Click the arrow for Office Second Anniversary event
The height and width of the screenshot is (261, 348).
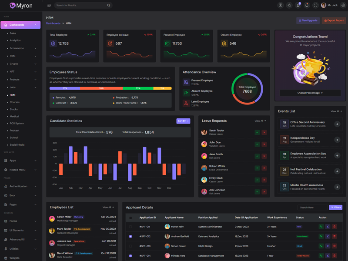click(337, 124)
